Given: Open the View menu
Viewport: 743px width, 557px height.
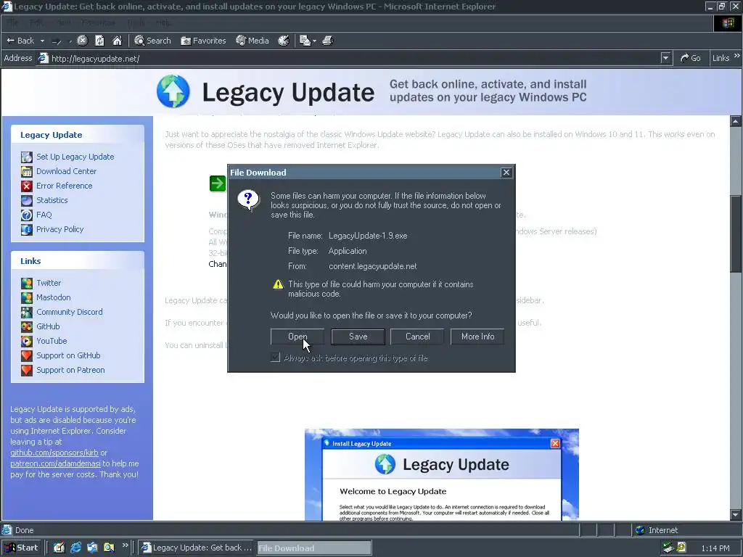Looking at the screenshot, I should (x=64, y=22).
